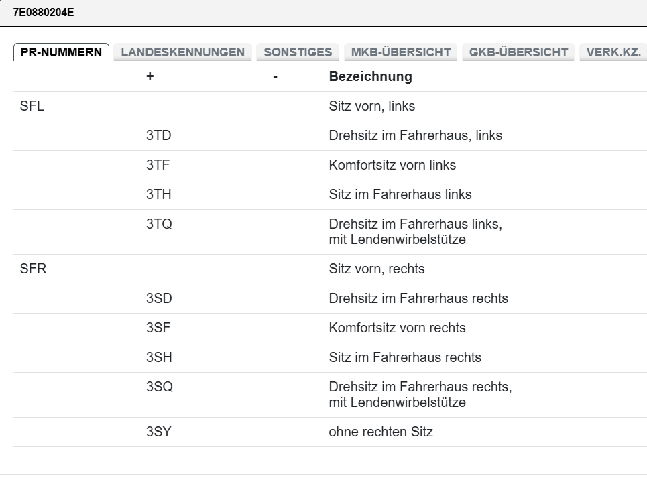Click the 3SH code entry
Image resolution: width=647 pixels, height=490 pixels.
(159, 357)
